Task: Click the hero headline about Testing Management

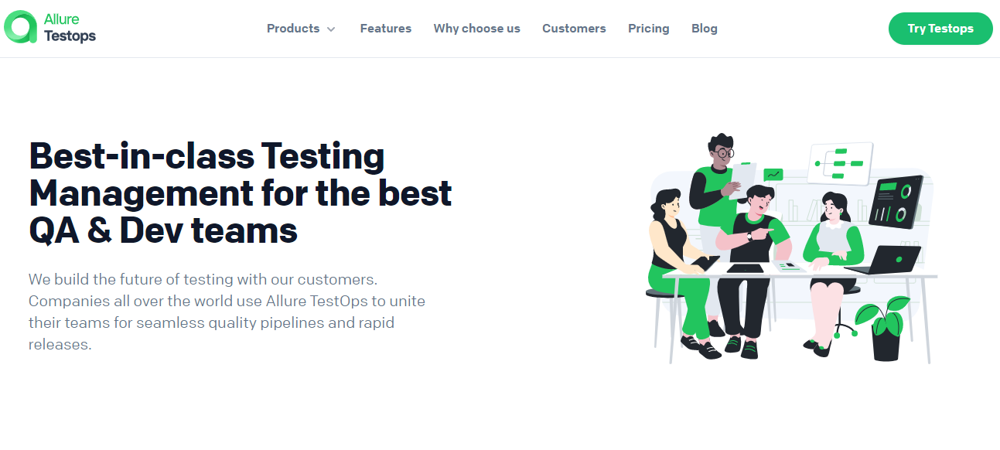Action: [x=241, y=193]
